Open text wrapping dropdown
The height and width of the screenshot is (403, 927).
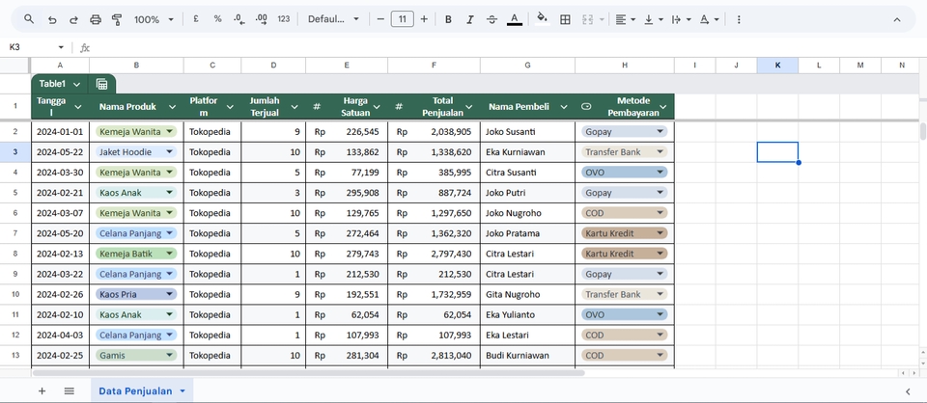[x=681, y=19]
